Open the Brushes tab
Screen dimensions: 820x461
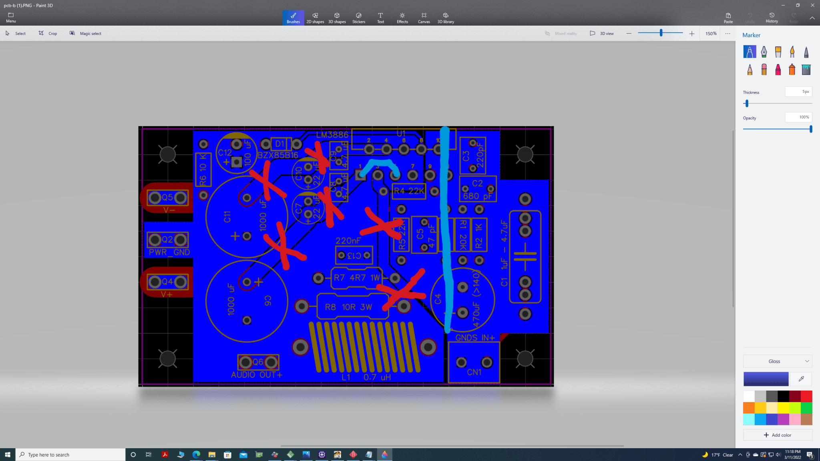tap(293, 18)
